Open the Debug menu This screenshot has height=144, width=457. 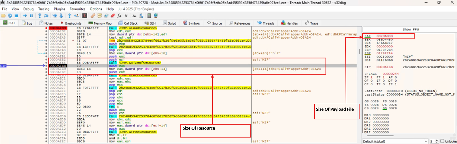(x=28, y=9)
